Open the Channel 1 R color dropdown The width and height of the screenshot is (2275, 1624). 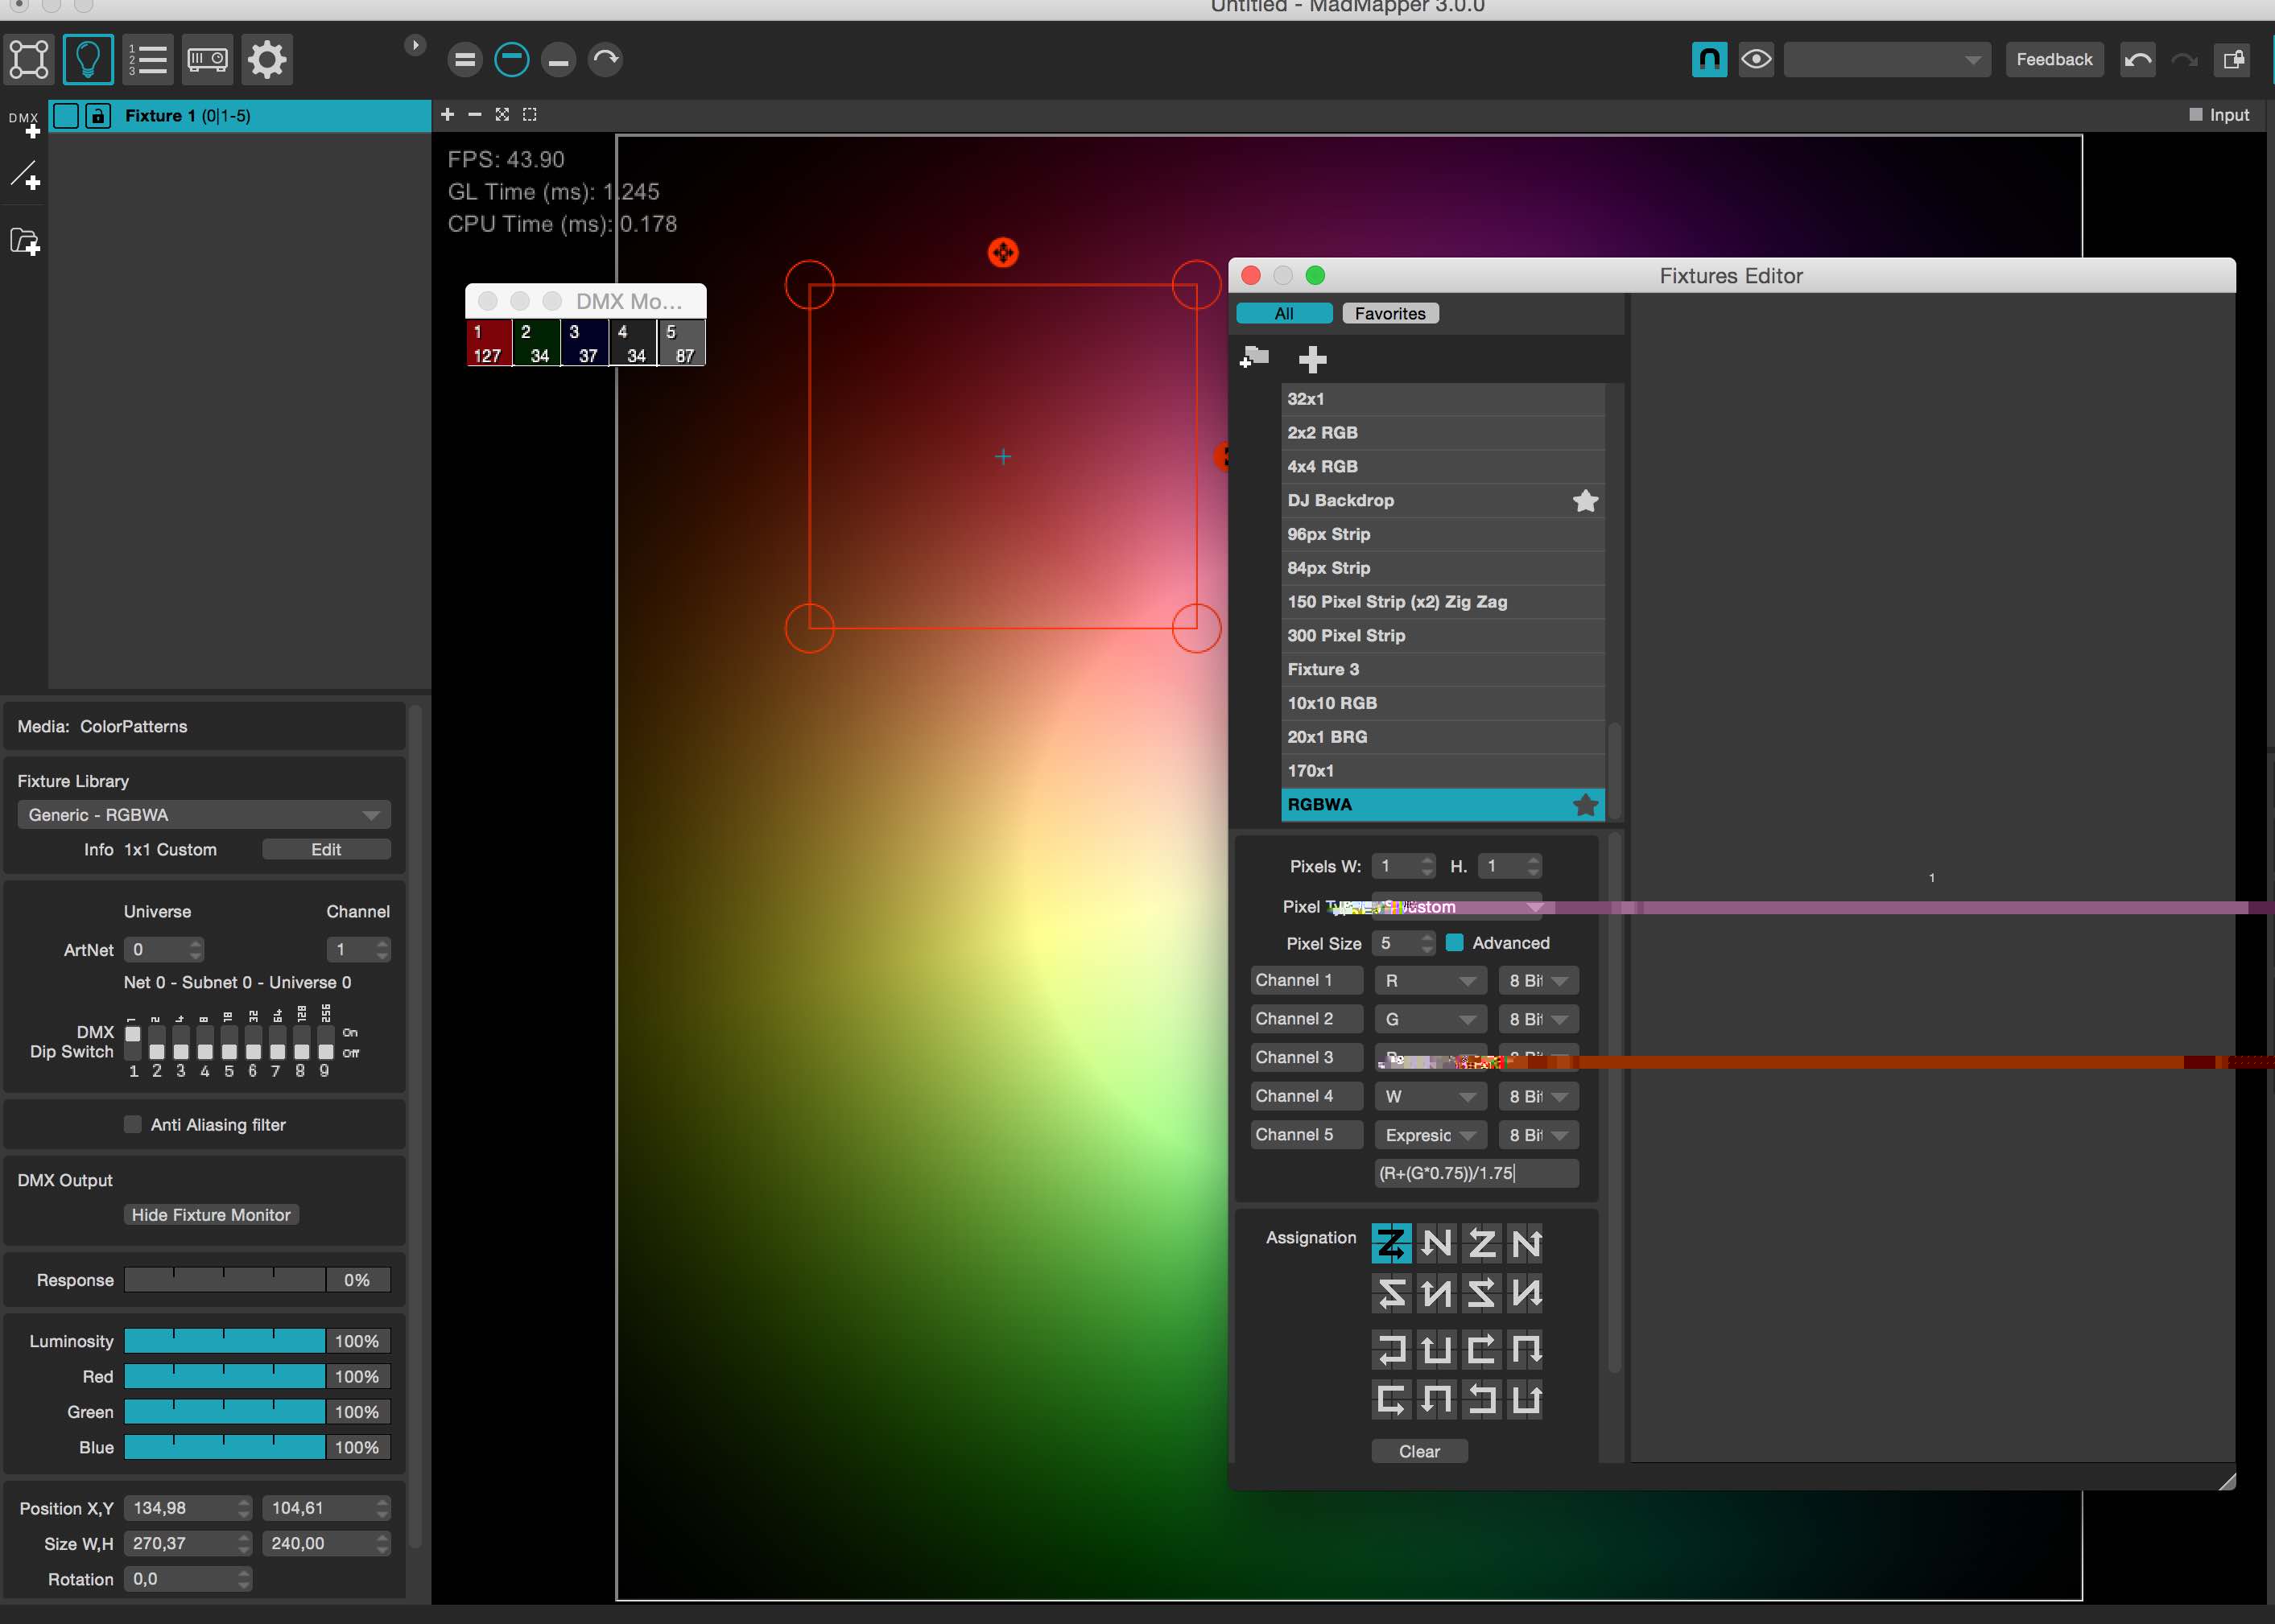point(1429,980)
